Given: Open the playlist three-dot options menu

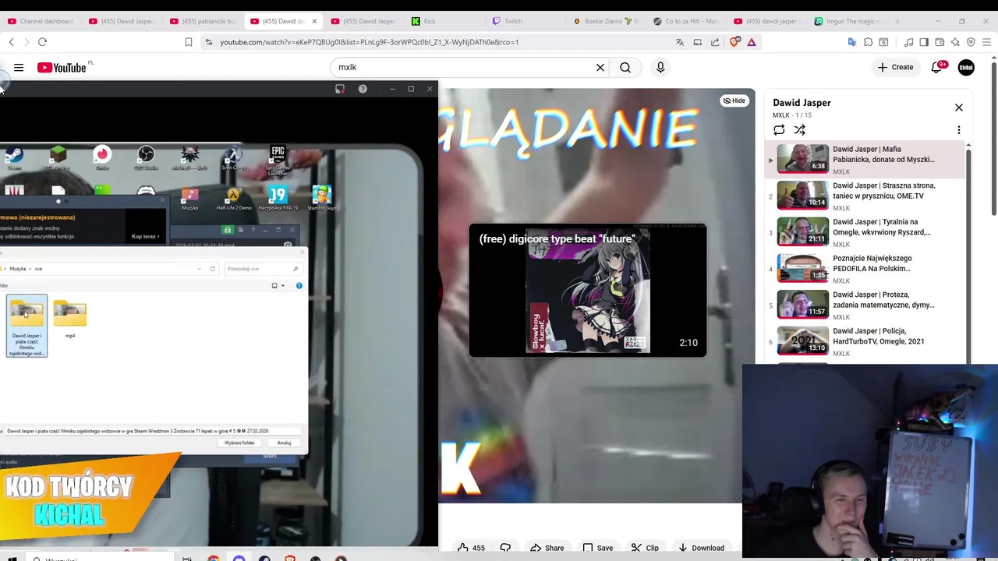Looking at the screenshot, I should pos(959,130).
